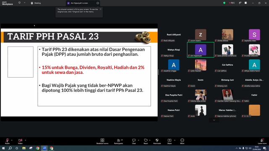The image size is (269, 151).
Task: Open the Windows Start menu
Action: [x=3, y=148]
